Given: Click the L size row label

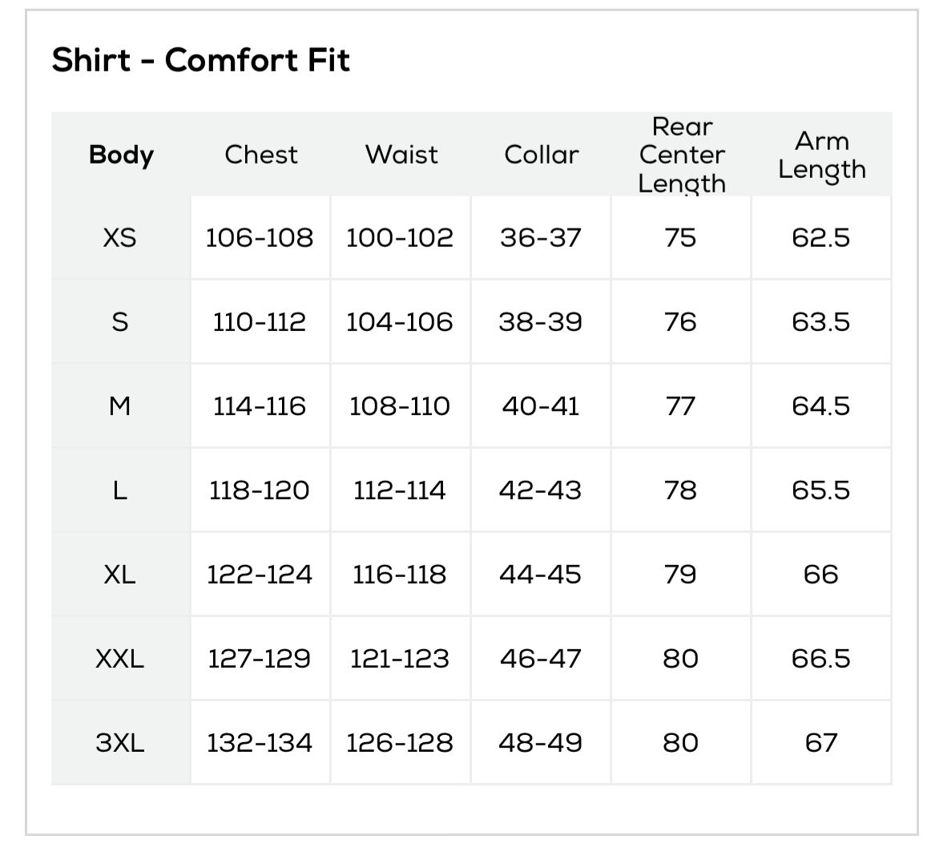Looking at the screenshot, I should point(120,491).
